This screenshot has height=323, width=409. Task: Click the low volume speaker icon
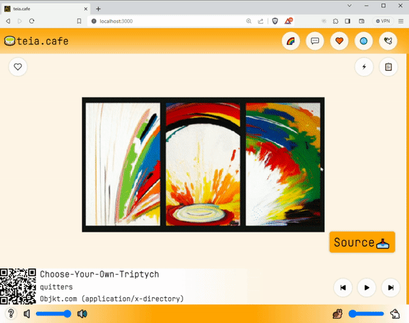pyautogui.click(x=27, y=314)
